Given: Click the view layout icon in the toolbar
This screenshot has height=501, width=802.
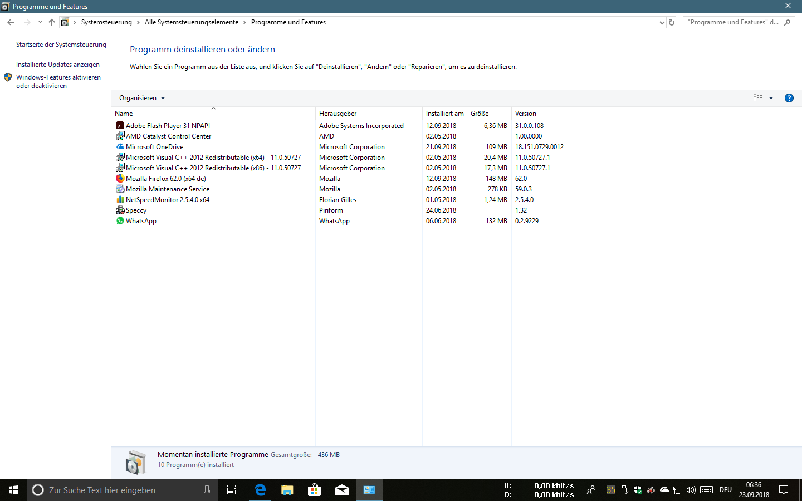Looking at the screenshot, I should tap(758, 98).
